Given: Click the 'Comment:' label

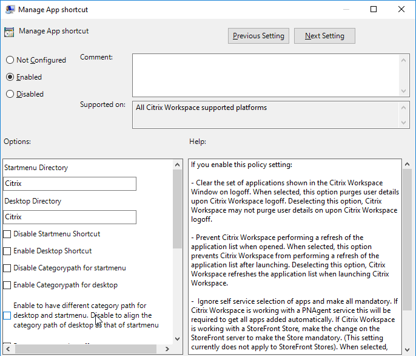Looking at the screenshot, I should [96, 57].
